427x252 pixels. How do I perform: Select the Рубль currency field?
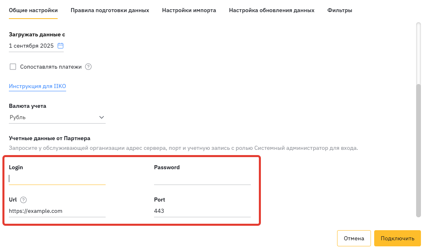pyautogui.click(x=52, y=118)
